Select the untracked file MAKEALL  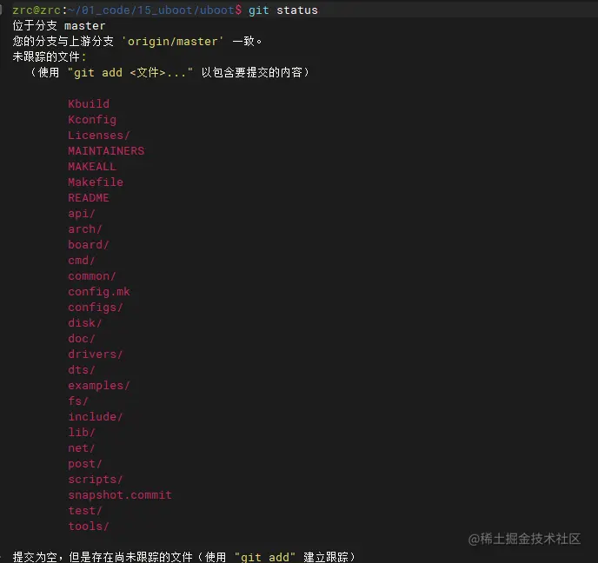coord(92,166)
